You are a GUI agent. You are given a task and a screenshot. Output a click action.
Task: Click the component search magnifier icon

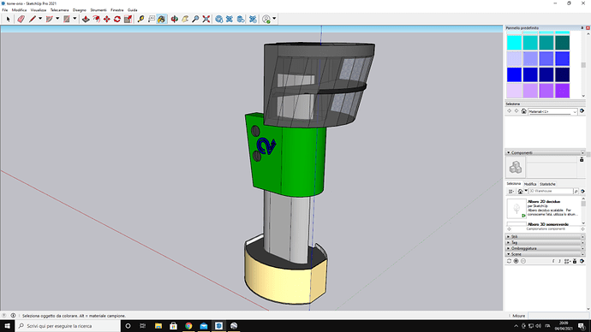coord(576,191)
